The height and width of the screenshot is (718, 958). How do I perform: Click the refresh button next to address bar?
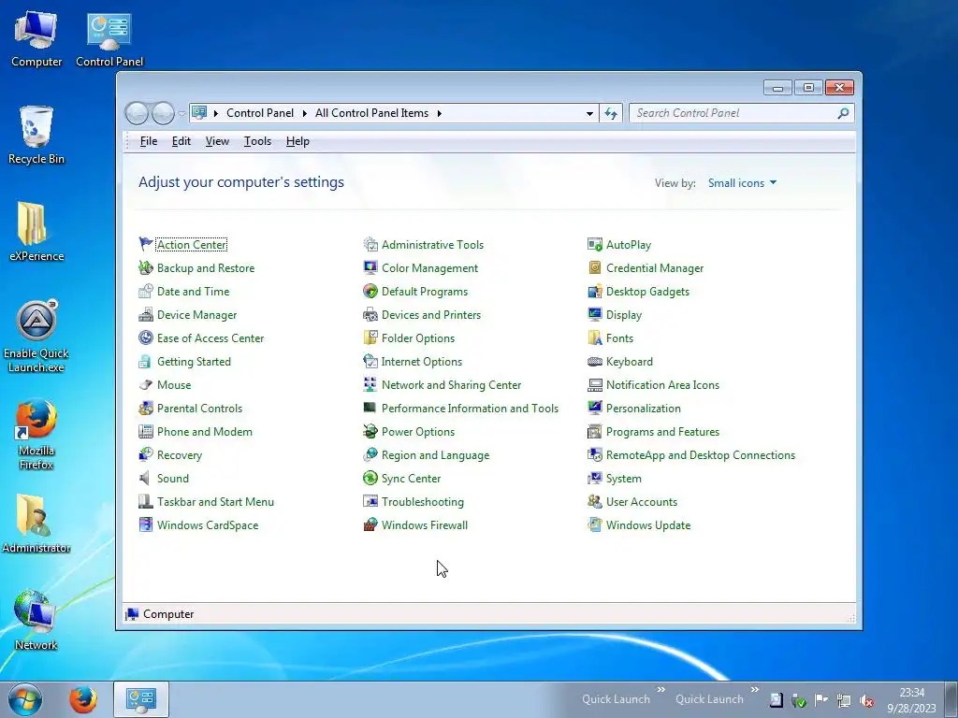[x=611, y=113]
